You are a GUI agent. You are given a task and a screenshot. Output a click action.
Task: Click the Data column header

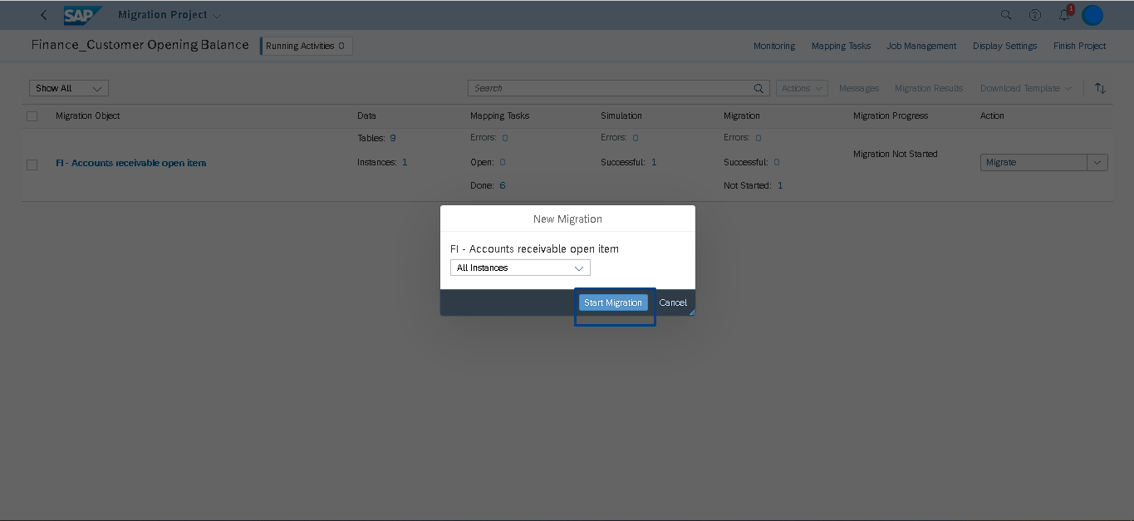pos(366,116)
